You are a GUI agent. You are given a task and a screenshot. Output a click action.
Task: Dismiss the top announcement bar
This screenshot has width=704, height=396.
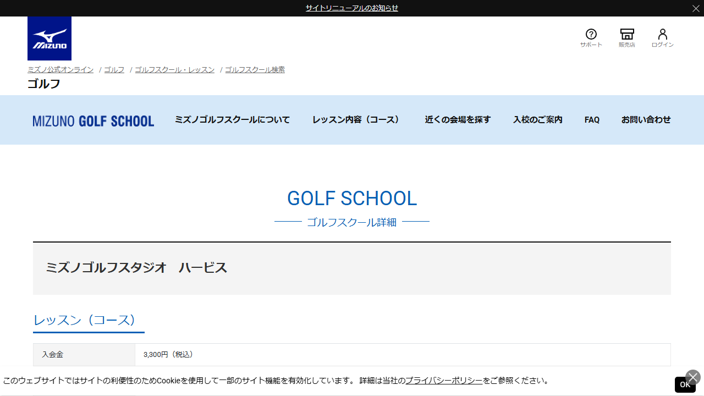pyautogui.click(x=696, y=8)
